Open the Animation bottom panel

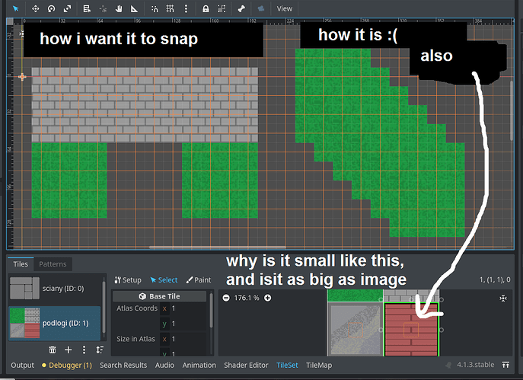click(199, 366)
